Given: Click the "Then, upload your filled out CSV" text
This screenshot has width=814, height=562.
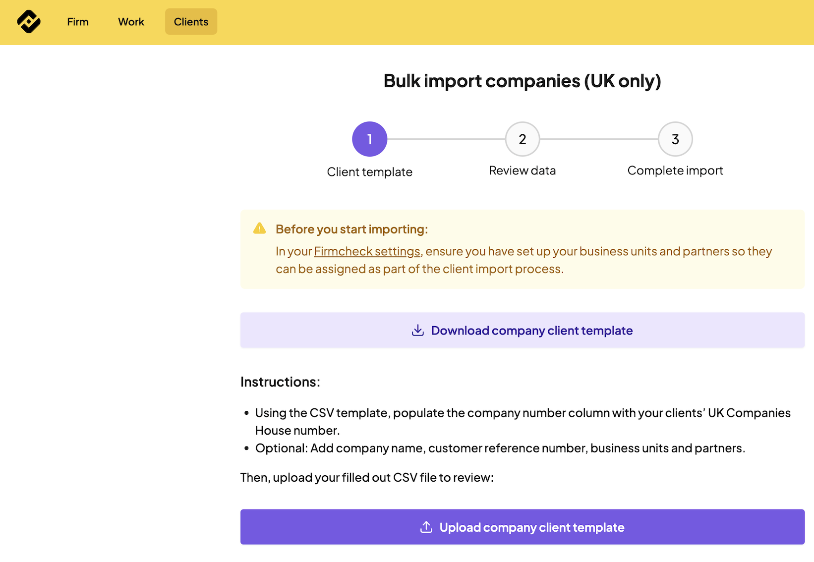Looking at the screenshot, I should pos(367,477).
